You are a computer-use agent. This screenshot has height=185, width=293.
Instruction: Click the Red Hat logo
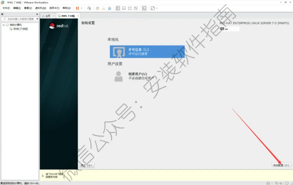click(x=59, y=26)
